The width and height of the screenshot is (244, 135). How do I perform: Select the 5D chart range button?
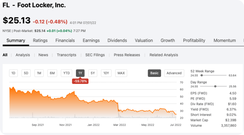coord(26,73)
